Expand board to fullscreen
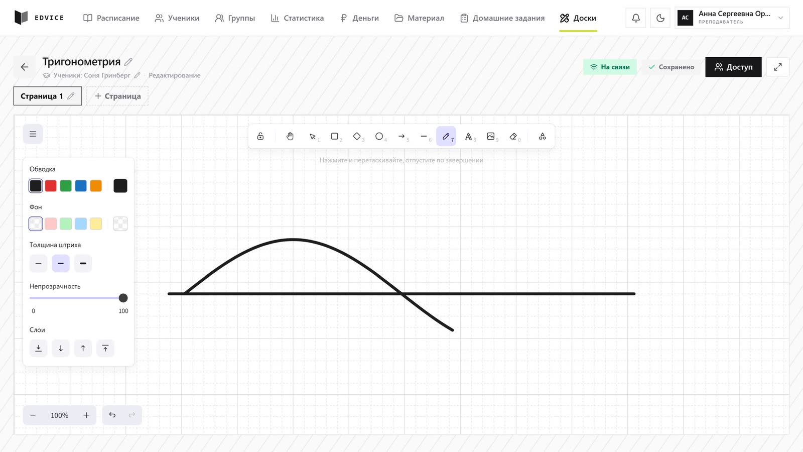803x452 pixels. point(778,67)
